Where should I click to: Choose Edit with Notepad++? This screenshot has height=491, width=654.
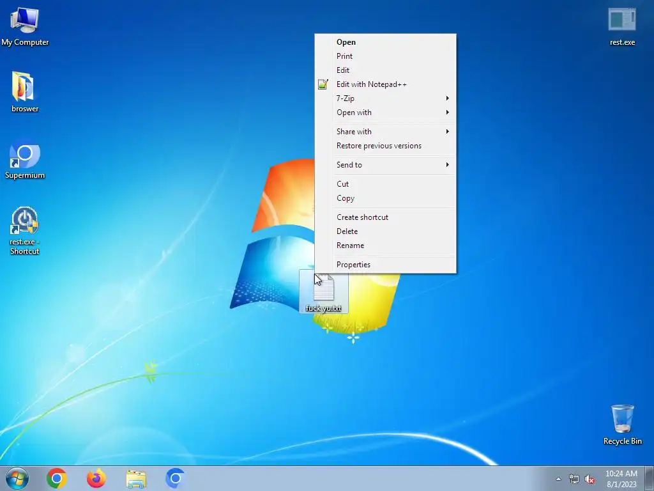[385, 84]
